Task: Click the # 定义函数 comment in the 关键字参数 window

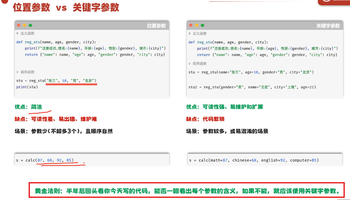Action: coord(198,33)
